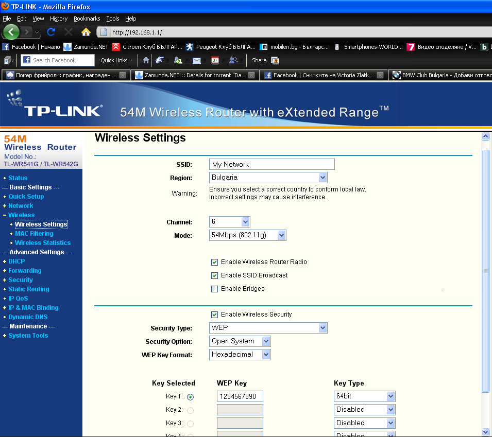This screenshot has height=437, width=492.
Task: Switch to the Zamunda.NET torrent details tab
Action: tap(195, 75)
